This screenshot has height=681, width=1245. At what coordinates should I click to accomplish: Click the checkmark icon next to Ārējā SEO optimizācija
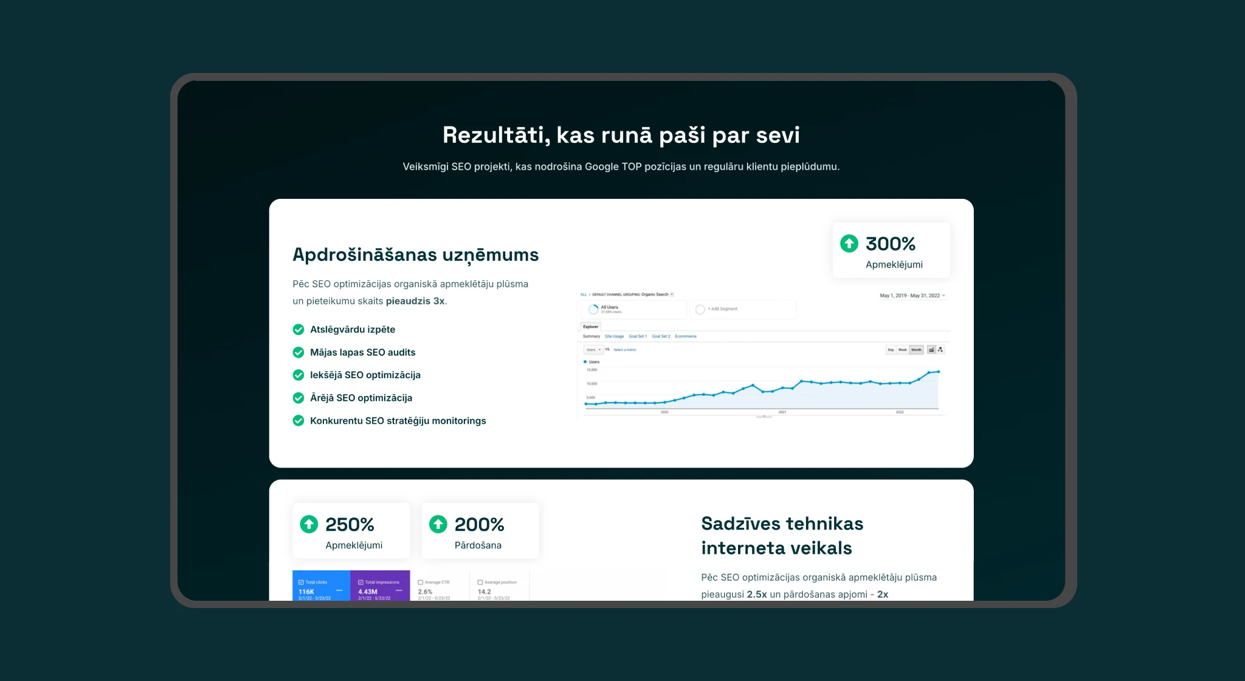298,398
